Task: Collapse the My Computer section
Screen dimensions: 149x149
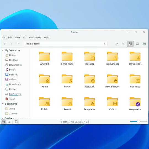Action: click(3, 50)
